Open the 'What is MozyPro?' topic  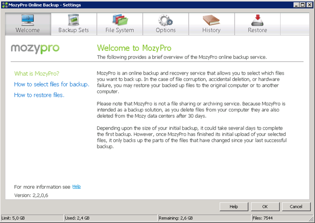37,74
